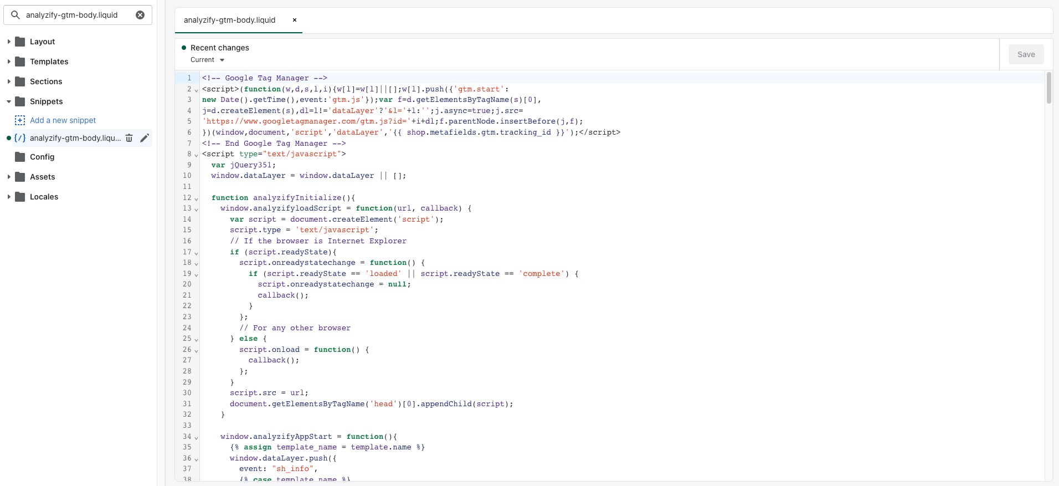
Task: Fold code at line 18
Action: (x=196, y=263)
